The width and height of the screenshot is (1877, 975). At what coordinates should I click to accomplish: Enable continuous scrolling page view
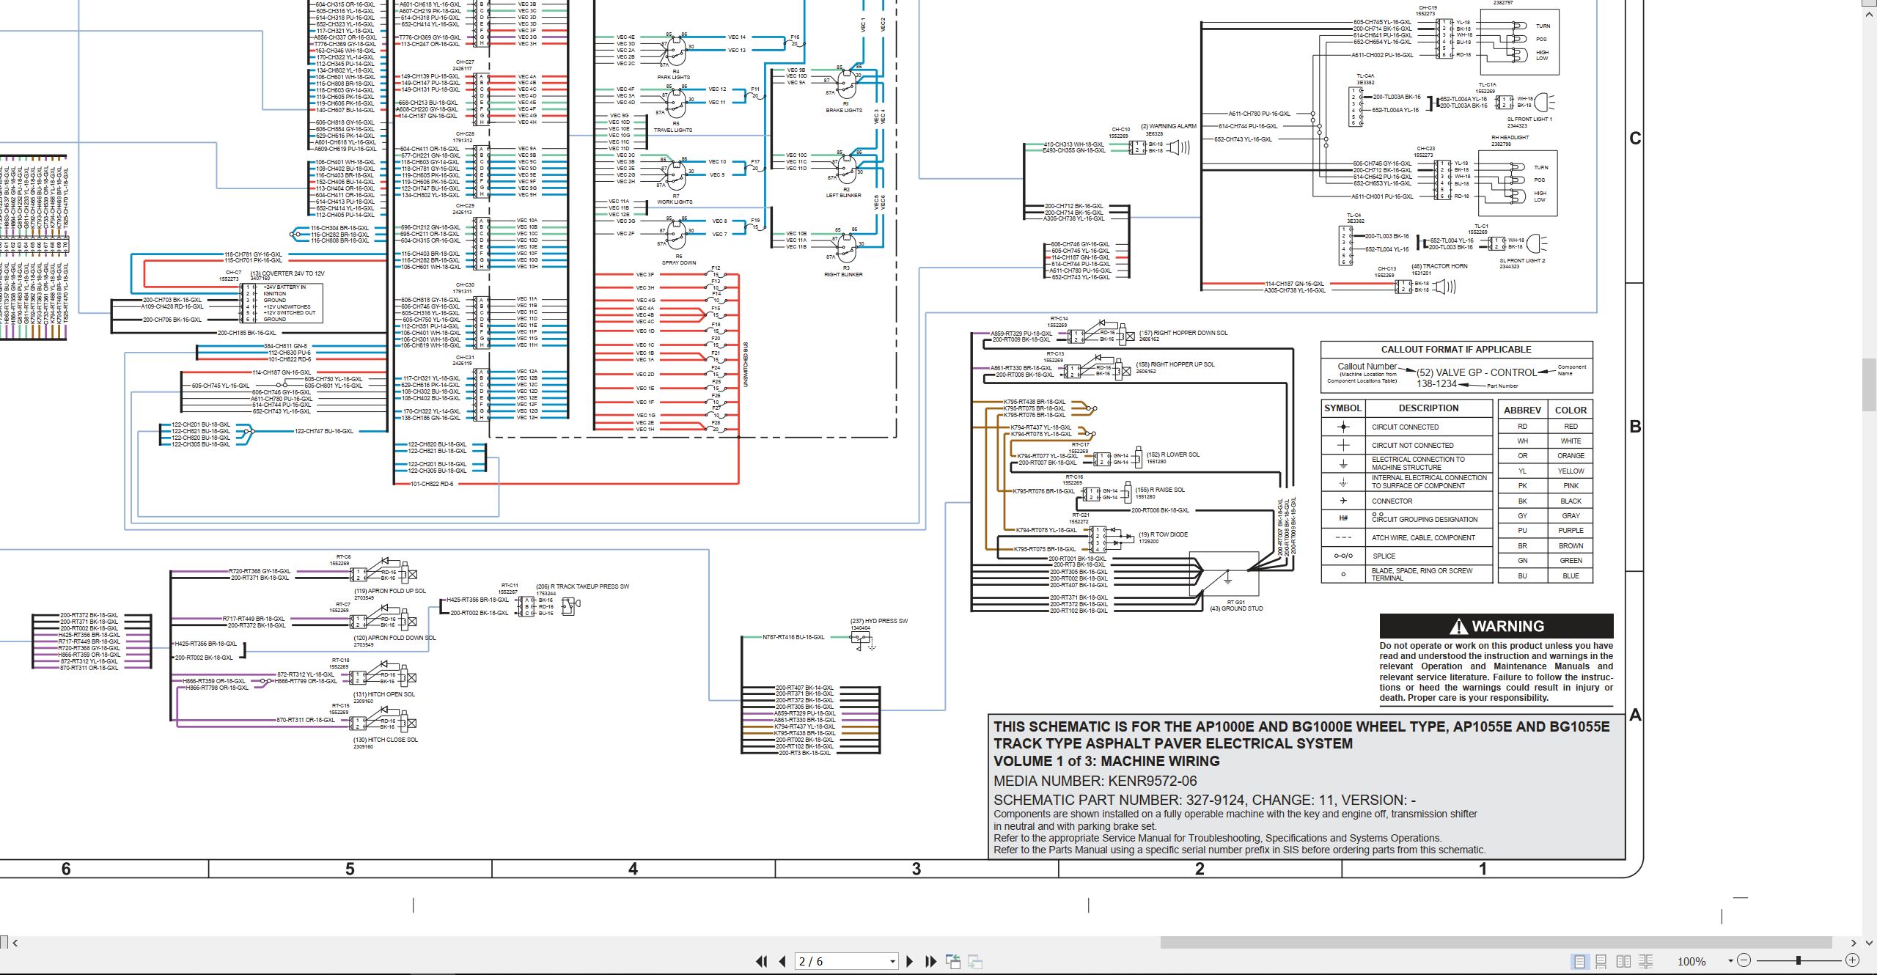click(x=1601, y=961)
